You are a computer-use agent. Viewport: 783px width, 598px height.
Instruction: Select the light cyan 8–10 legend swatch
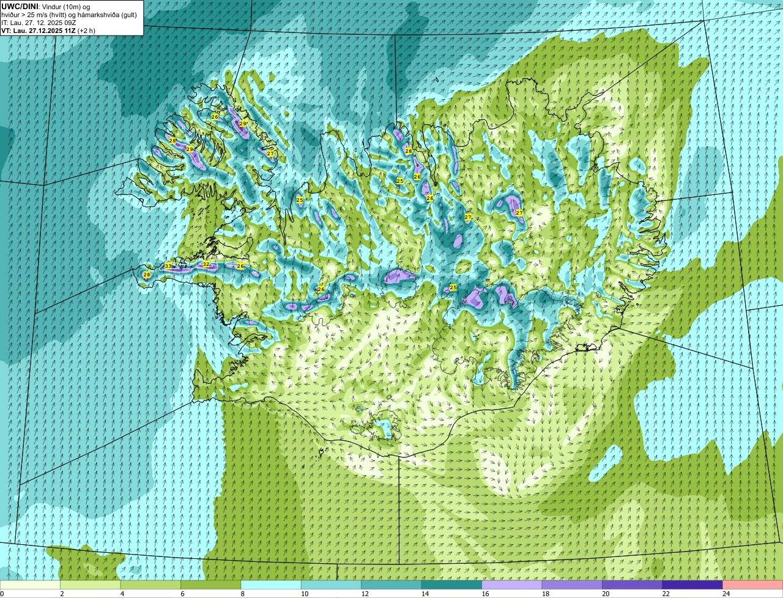tap(272, 585)
